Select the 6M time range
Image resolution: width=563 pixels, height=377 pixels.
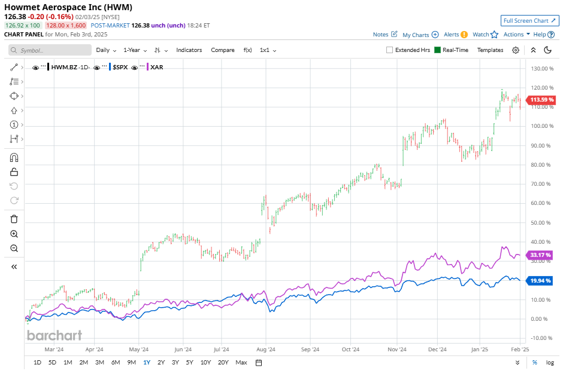tap(116, 363)
